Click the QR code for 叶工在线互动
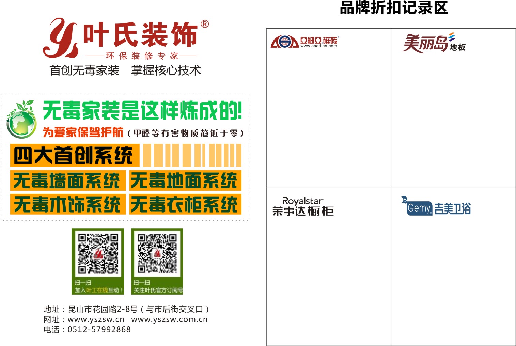Screen dimensions: 516x346 pos(98,254)
